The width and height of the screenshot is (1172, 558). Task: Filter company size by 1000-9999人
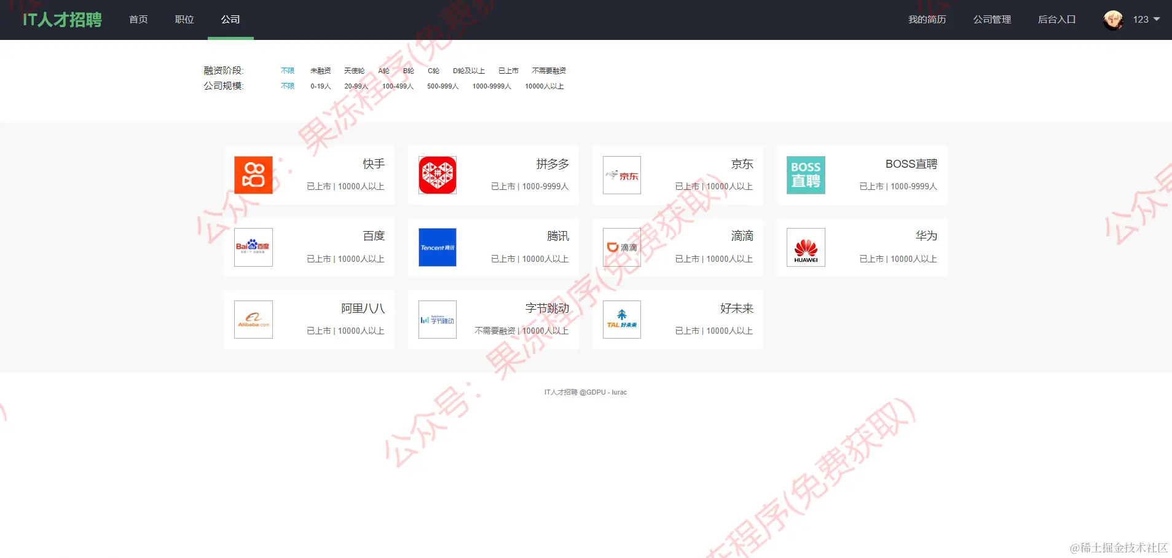(492, 86)
